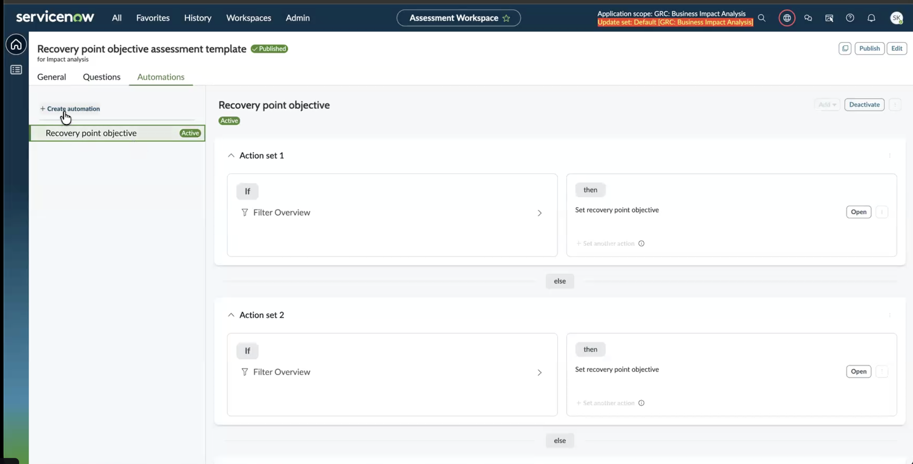Click the Update set Default banner text
913x464 pixels.
pos(675,22)
